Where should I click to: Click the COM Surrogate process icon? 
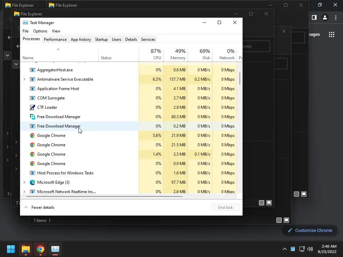(32, 98)
